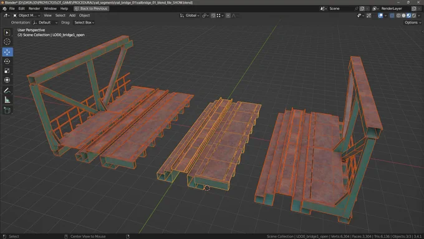Select the Annotate tool
Image resolution: width=424 pixels, height=239 pixels.
coord(7,90)
